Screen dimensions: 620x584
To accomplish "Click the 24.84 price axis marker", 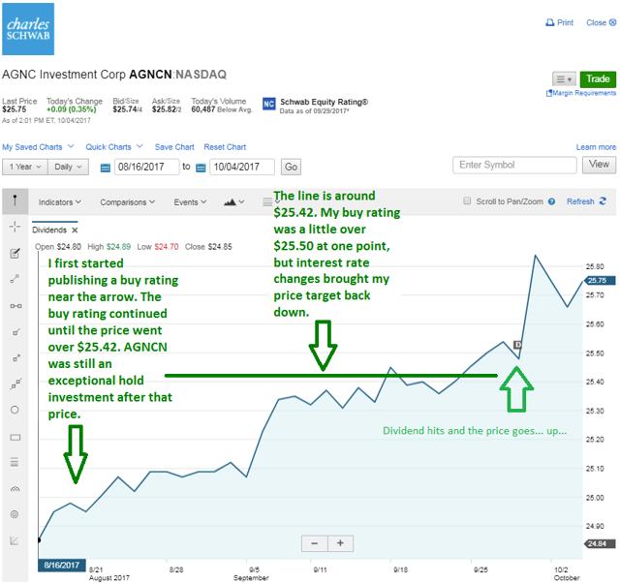I will [x=600, y=543].
